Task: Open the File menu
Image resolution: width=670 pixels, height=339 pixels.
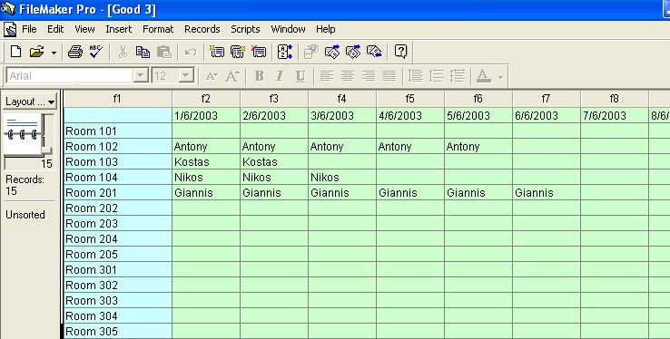Action: coord(29,29)
